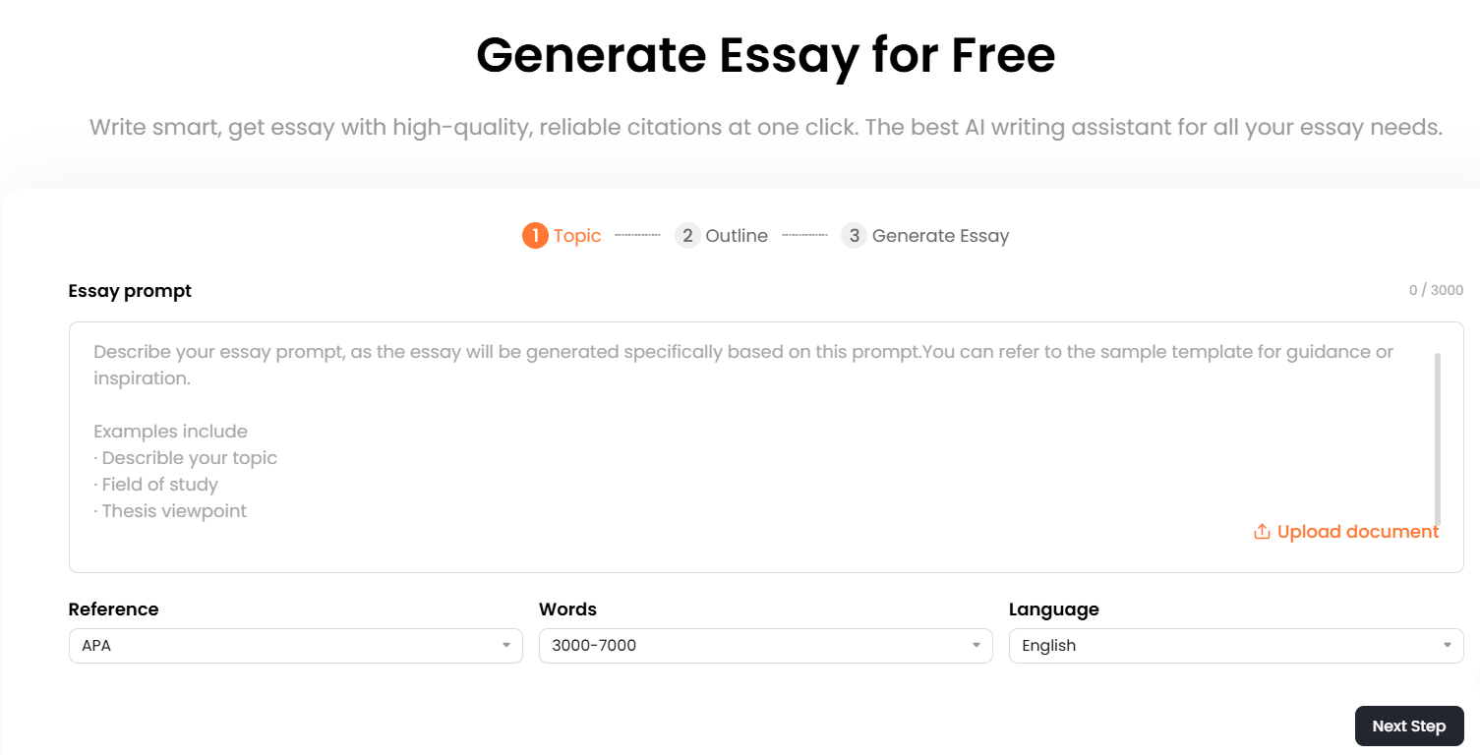Click the Generate Essay for Free heading
The height and width of the screenshot is (755, 1480).
click(x=765, y=55)
